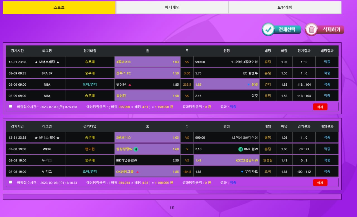Image resolution: width=357 pixels, height=217 pixels.
Task: Select the 스포츠 tab
Action: (59, 8)
